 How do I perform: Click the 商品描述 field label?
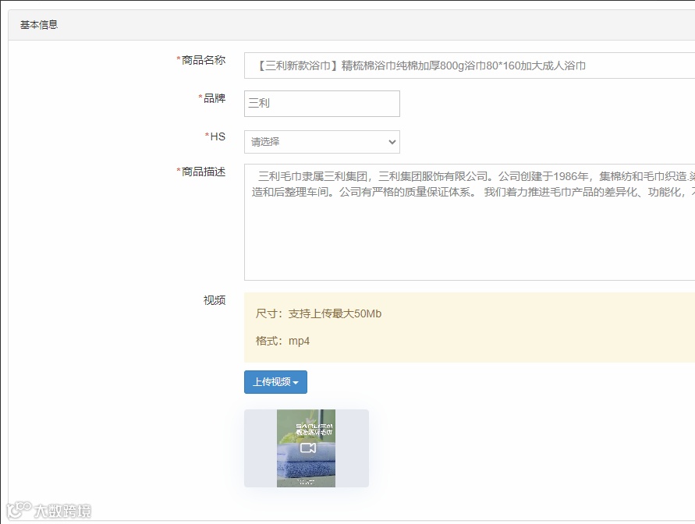(200, 172)
